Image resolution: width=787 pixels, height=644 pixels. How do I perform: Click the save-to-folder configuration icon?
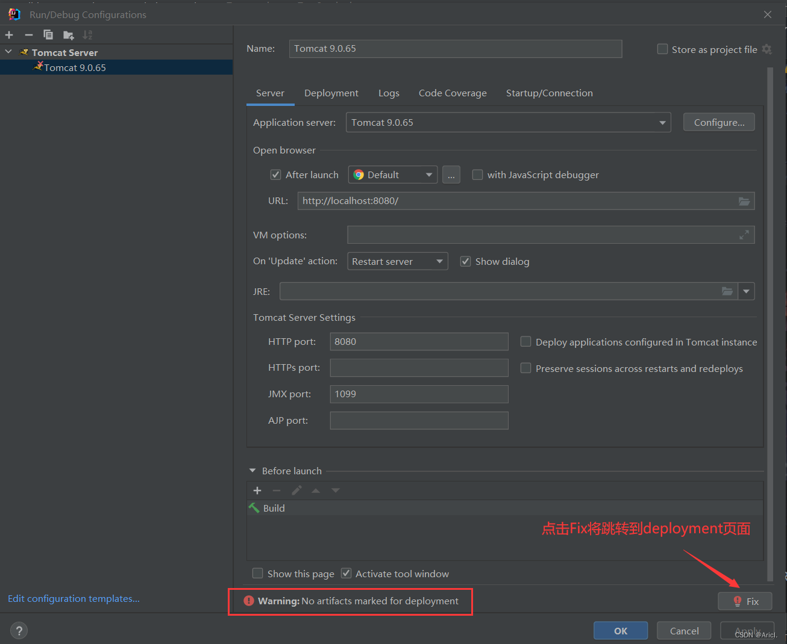click(x=68, y=35)
